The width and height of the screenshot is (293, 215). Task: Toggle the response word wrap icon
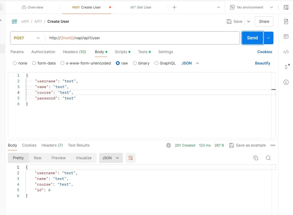[x=130, y=158]
